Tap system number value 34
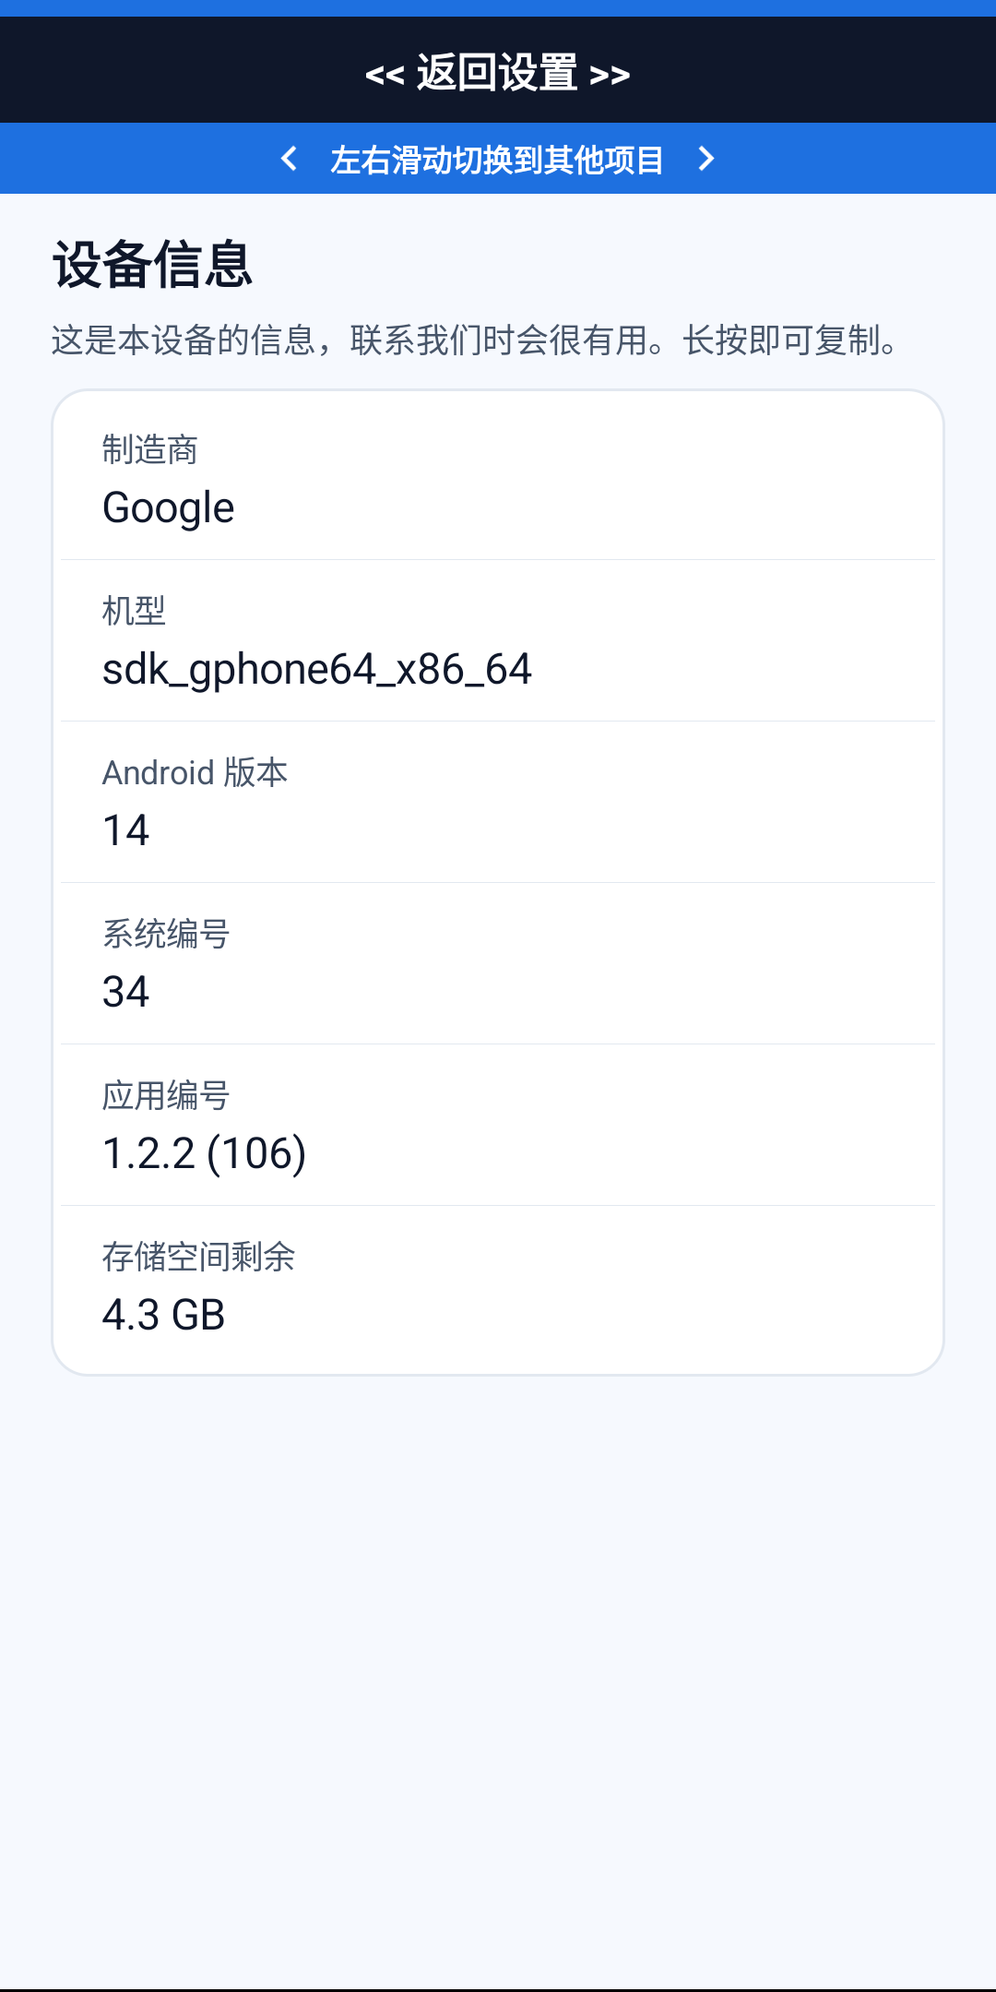The image size is (996, 1992). click(x=125, y=992)
